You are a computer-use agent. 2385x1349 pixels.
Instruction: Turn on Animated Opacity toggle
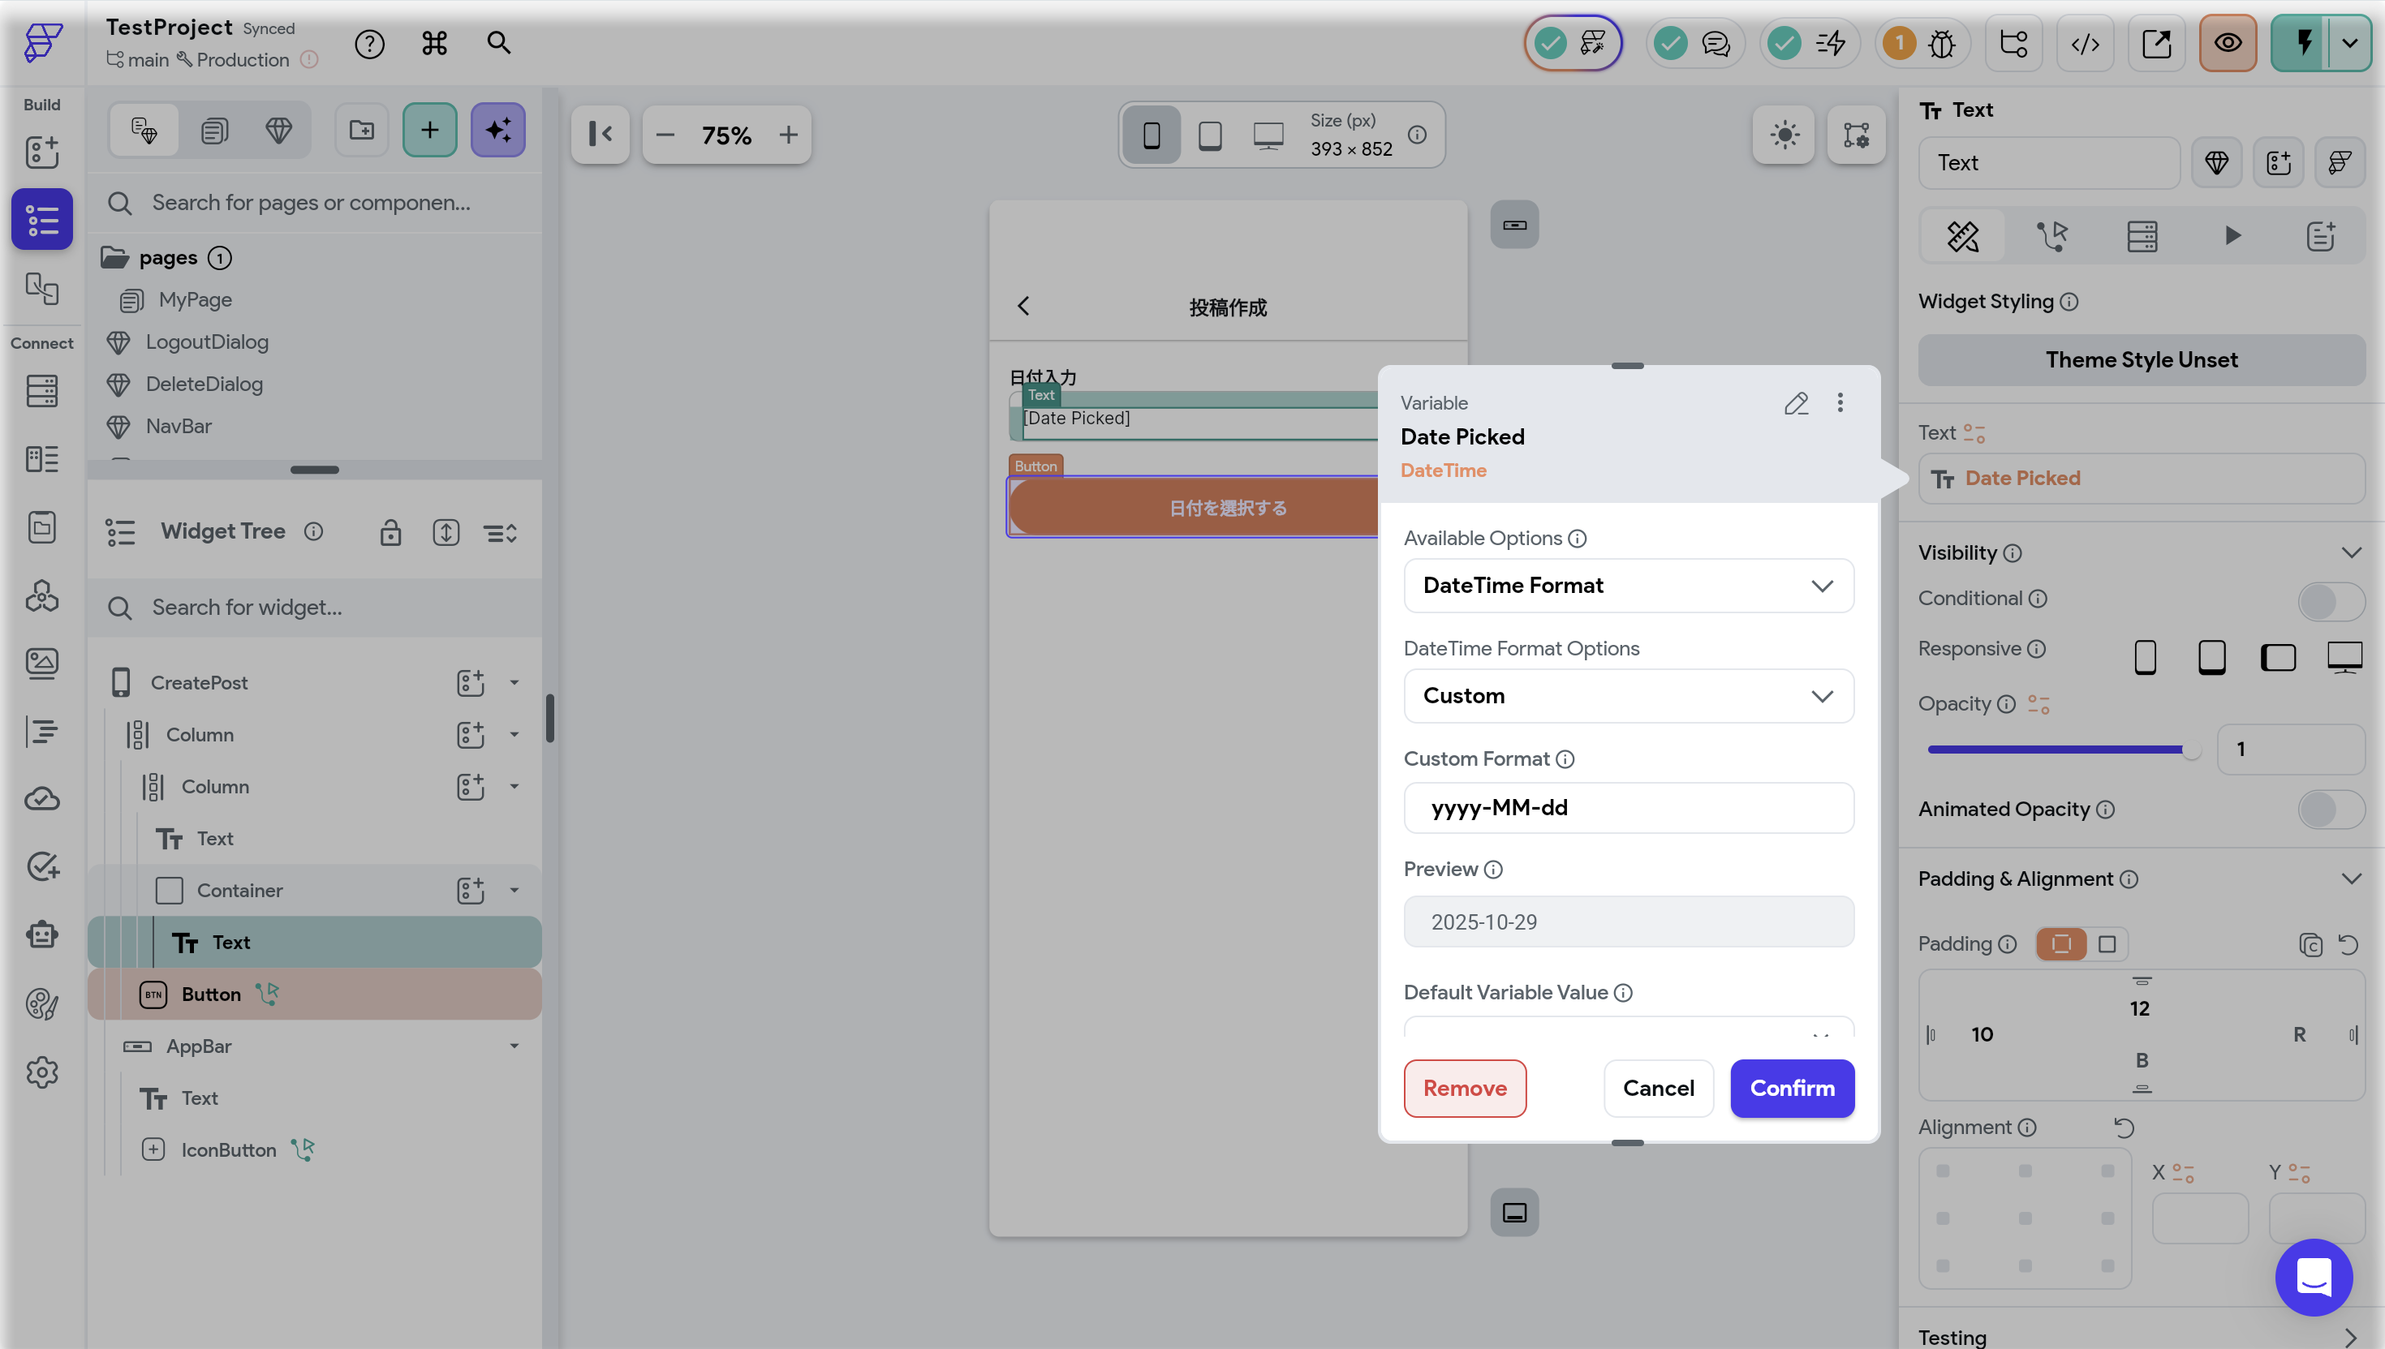click(x=2329, y=810)
